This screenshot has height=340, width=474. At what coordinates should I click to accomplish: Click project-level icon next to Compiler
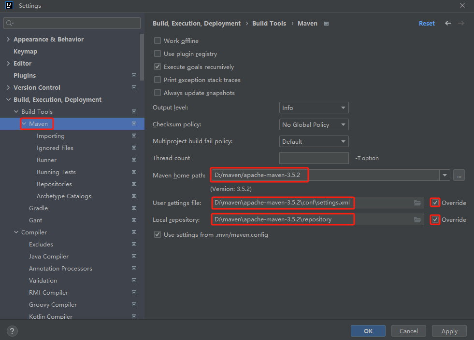(134, 232)
